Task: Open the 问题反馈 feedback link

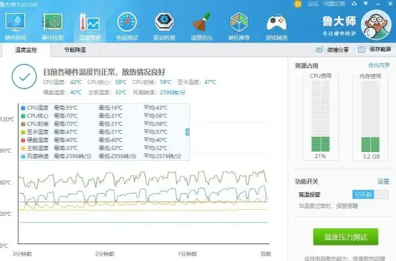Action: click(x=334, y=3)
